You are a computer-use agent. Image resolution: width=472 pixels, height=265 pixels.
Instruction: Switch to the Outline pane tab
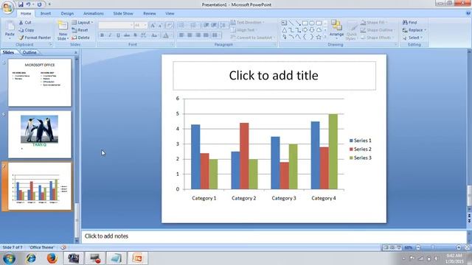pyautogui.click(x=29, y=52)
